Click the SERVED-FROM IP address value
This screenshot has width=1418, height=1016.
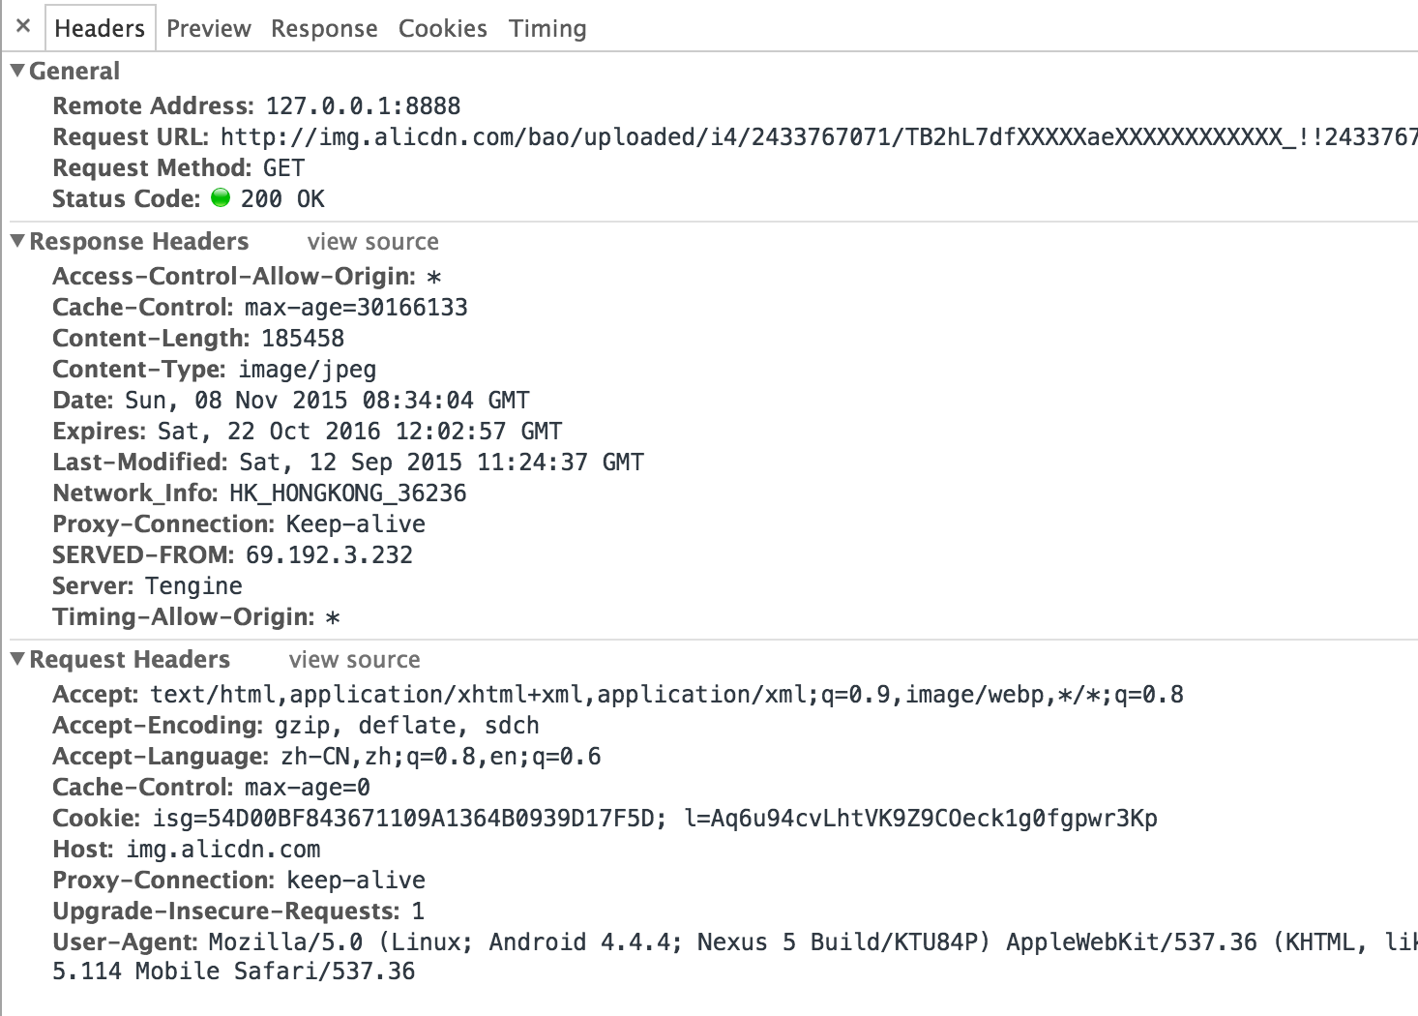pos(329,555)
